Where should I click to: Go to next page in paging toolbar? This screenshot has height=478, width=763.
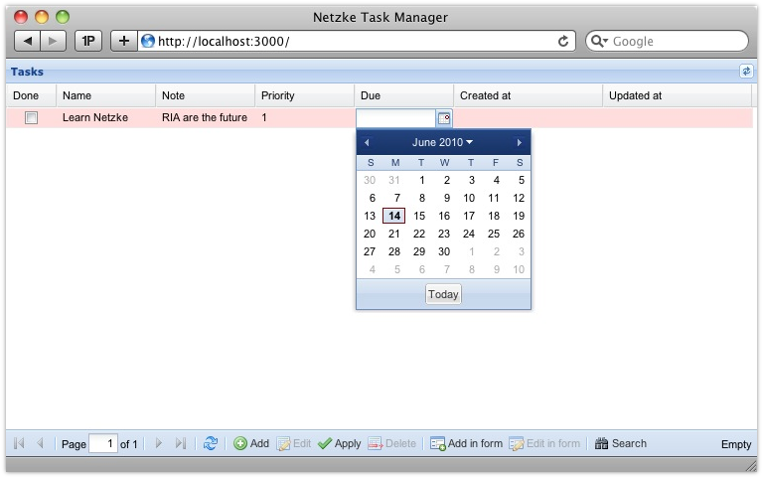pos(159,443)
